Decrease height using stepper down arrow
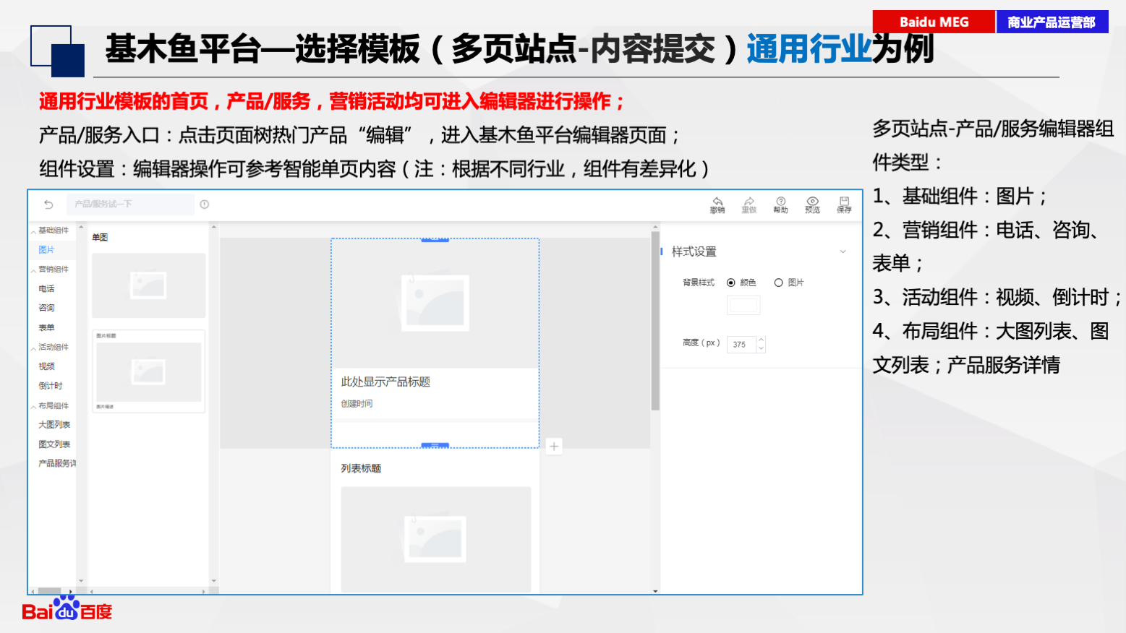Image resolution: width=1126 pixels, height=633 pixels. coord(761,349)
